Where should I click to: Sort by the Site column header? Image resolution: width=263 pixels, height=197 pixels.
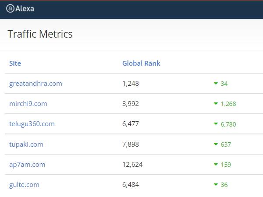click(x=15, y=63)
